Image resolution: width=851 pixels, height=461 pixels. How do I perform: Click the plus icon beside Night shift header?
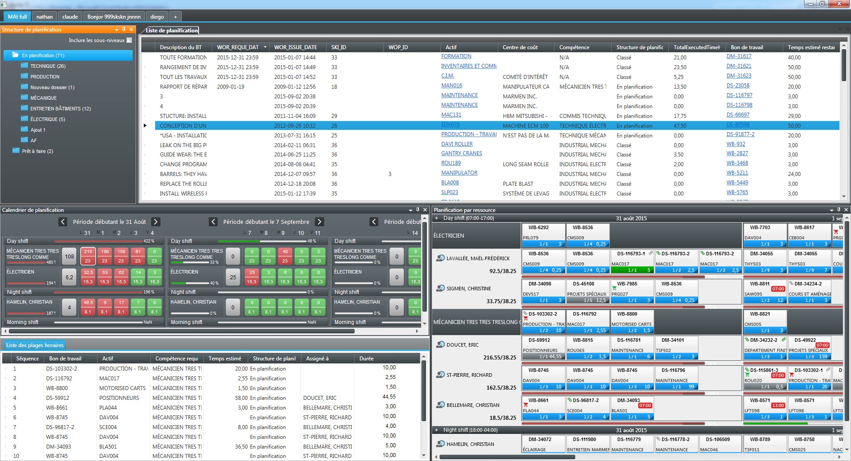tap(437, 430)
